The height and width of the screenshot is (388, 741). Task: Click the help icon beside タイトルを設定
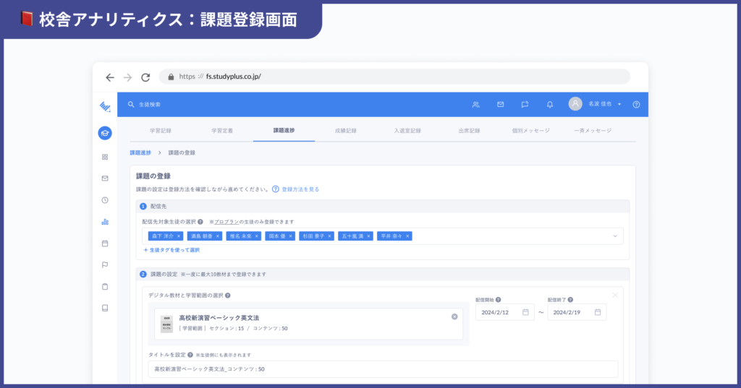click(x=190, y=355)
